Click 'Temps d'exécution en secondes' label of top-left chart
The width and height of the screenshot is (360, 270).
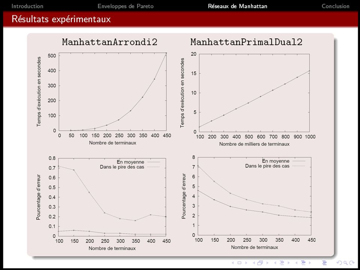(39, 91)
